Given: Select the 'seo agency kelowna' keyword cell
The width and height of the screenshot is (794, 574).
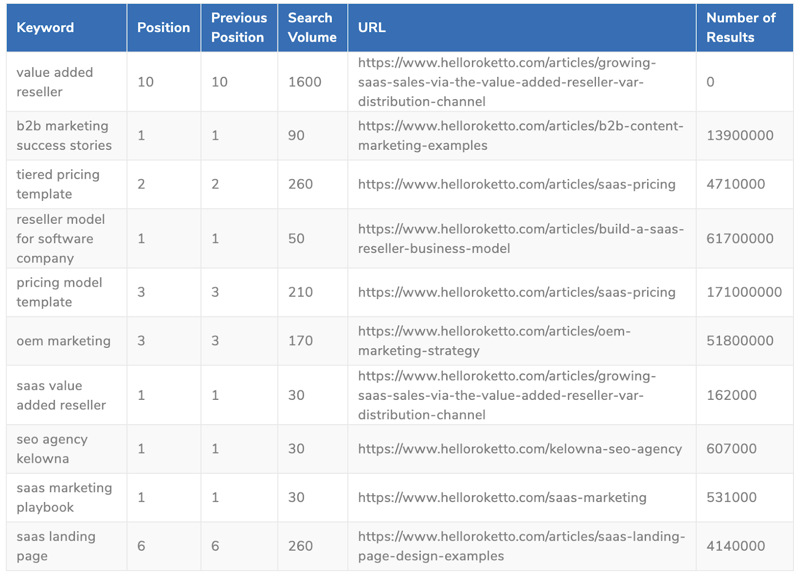Looking at the screenshot, I should pyautogui.click(x=52, y=449).
